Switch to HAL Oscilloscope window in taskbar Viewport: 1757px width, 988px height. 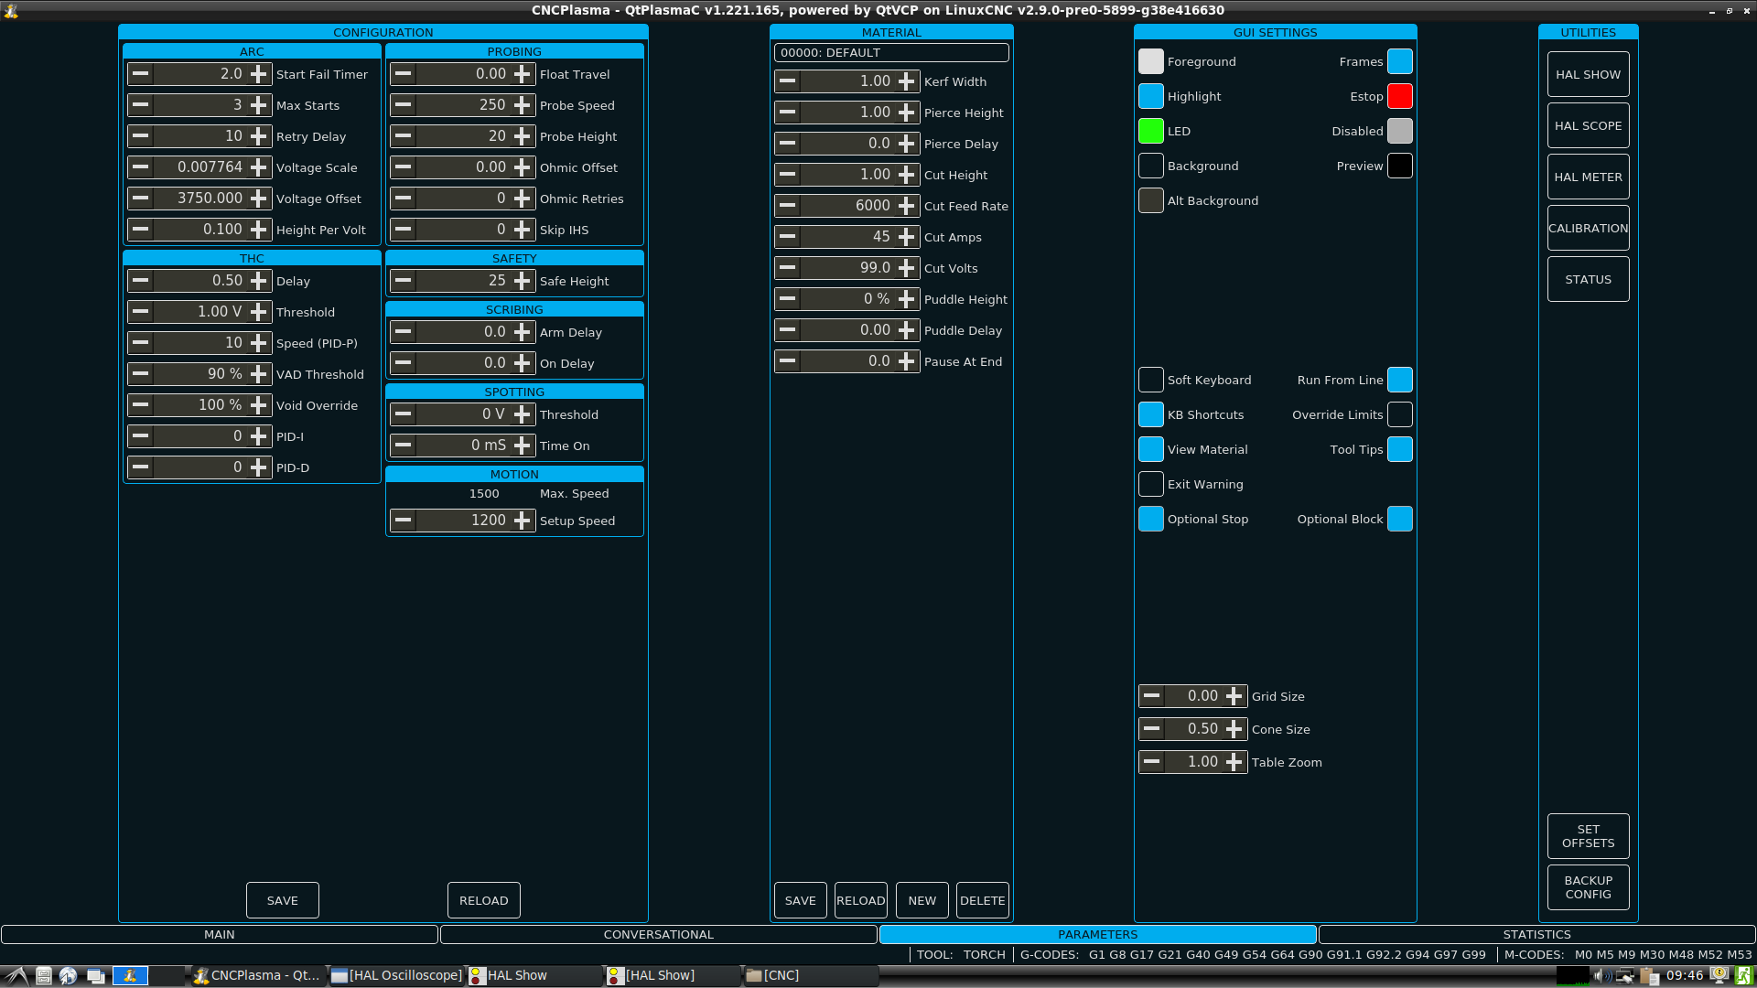[396, 975]
